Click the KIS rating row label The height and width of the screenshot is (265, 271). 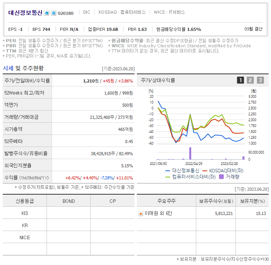point(25,213)
